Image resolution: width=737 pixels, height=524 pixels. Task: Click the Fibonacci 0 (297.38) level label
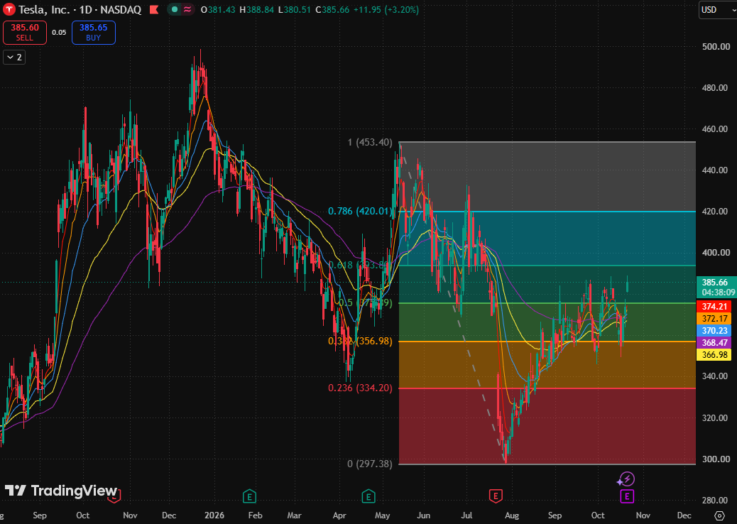tap(370, 464)
